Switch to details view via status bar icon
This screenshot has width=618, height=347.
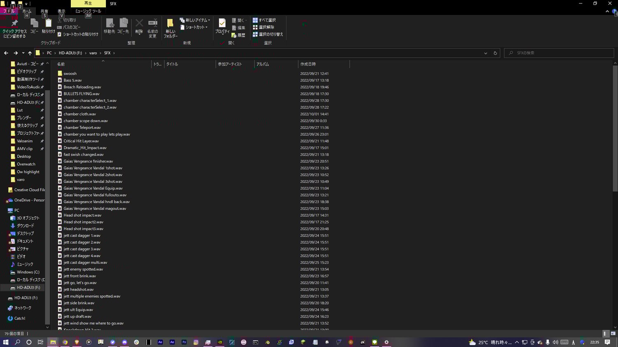[606, 334]
